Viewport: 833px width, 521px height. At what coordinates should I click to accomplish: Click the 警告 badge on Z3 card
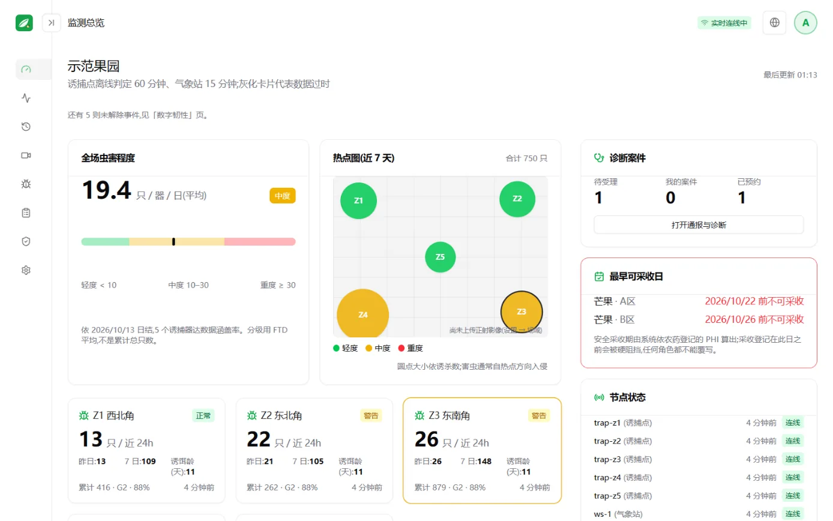539,415
